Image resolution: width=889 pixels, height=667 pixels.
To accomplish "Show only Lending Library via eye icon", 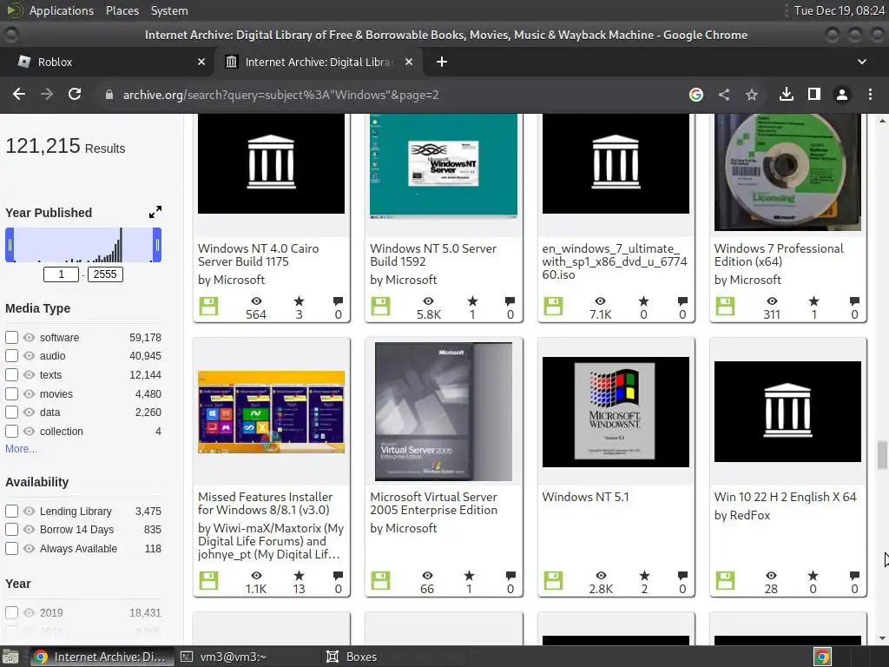I will (29, 511).
